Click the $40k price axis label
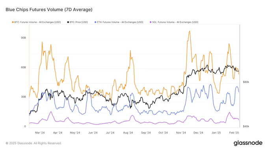 pos(246,126)
